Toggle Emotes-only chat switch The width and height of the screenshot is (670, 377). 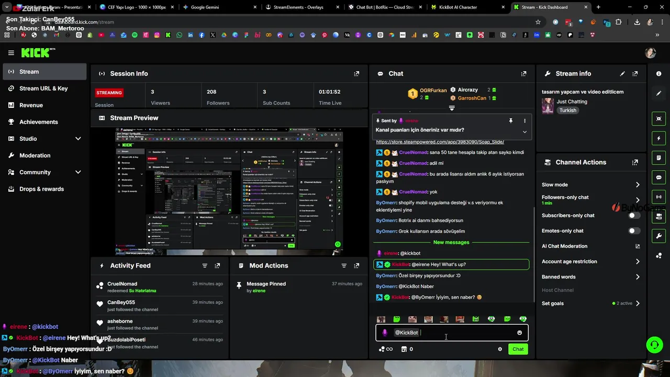(634, 231)
